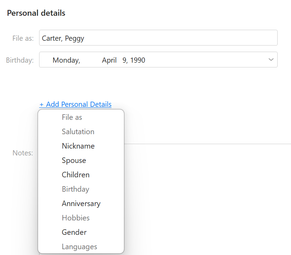
Task: Select Gender in the personal details menu
Action: point(74,232)
